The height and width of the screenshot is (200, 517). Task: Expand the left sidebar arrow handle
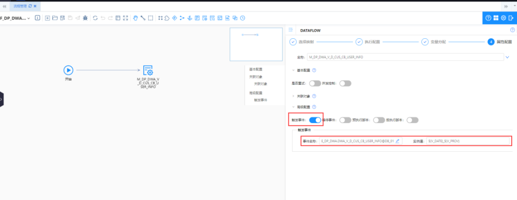(x=1, y=99)
